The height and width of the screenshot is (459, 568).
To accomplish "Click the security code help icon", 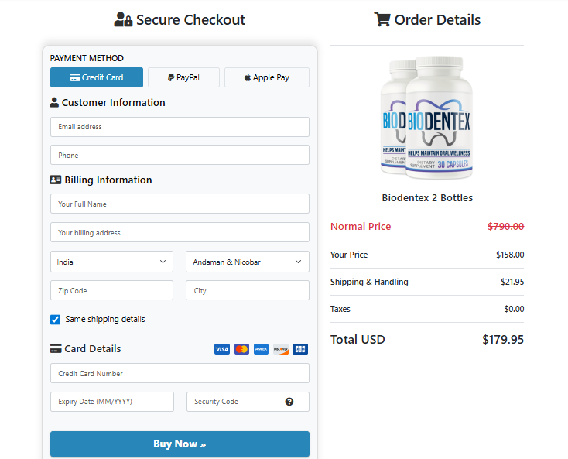I will tap(289, 402).
